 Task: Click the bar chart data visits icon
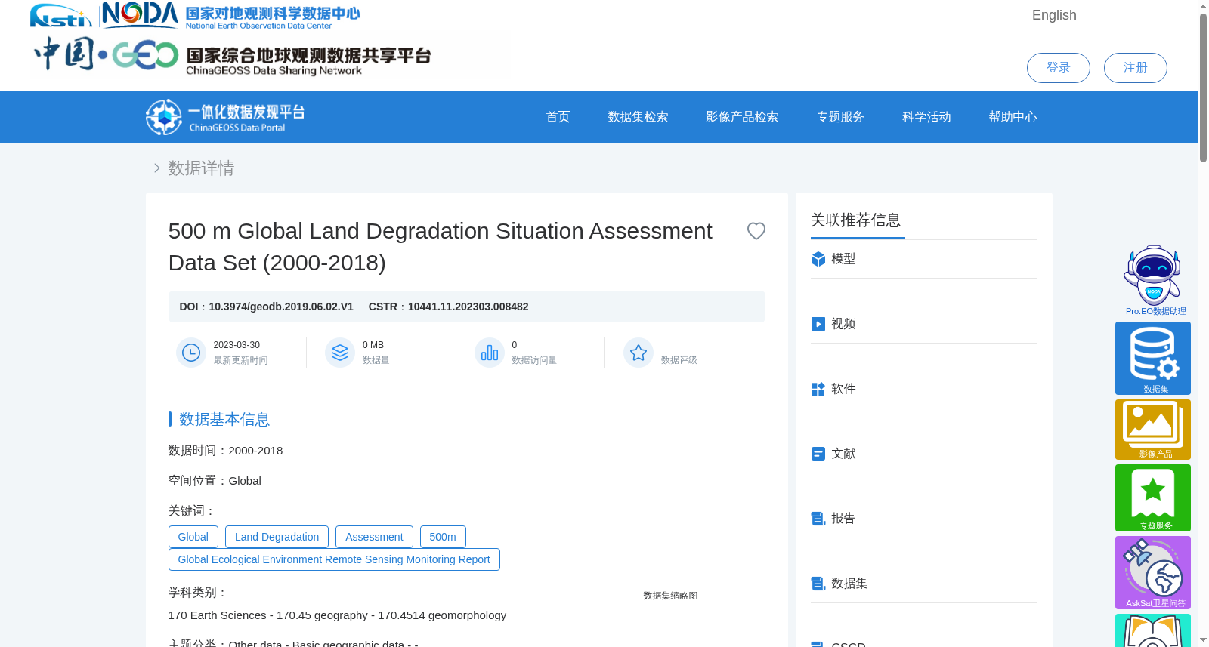tap(490, 353)
